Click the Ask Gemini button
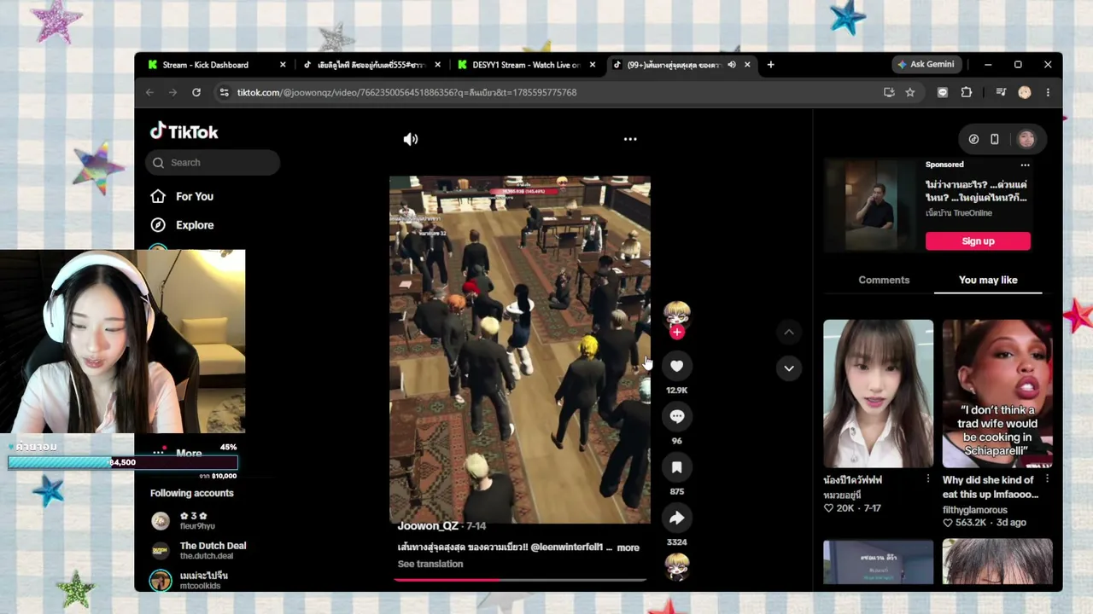This screenshot has width=1093, height=614. (x=926, y=64)
